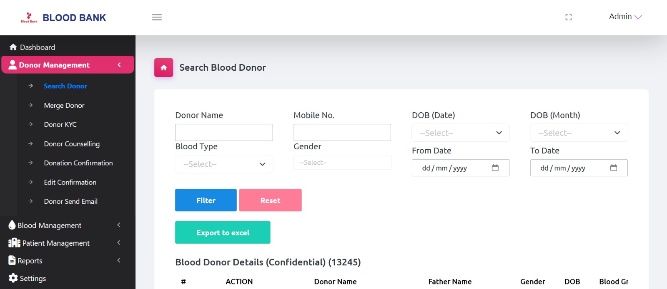
Task: Open the To Date calendar picker
Action: coord(613,168)
